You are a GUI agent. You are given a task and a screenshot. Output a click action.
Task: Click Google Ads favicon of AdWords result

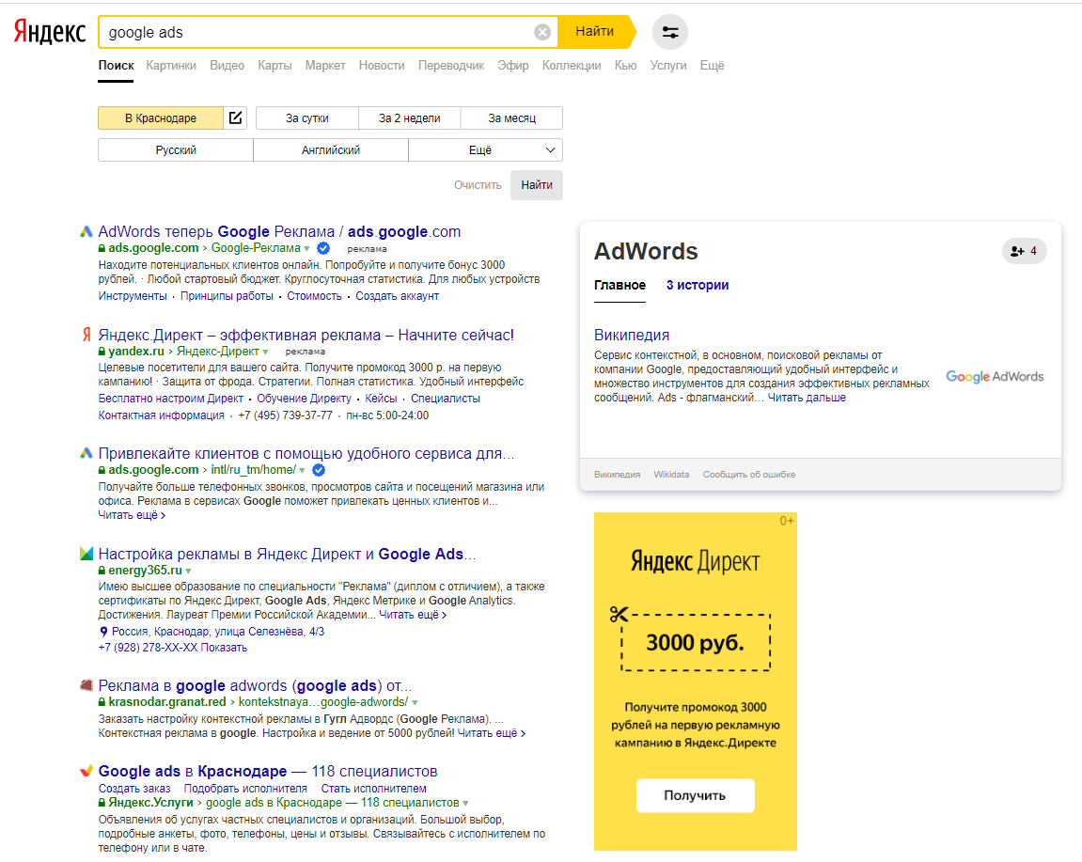tap(86, 232)
